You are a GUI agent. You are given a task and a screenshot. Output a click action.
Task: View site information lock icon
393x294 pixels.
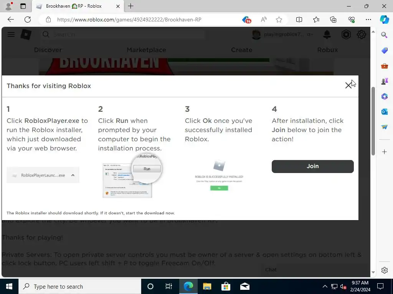pyautogui.click(x=48, y=20)
